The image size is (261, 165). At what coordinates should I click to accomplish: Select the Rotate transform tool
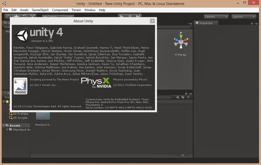pos(24,16)
